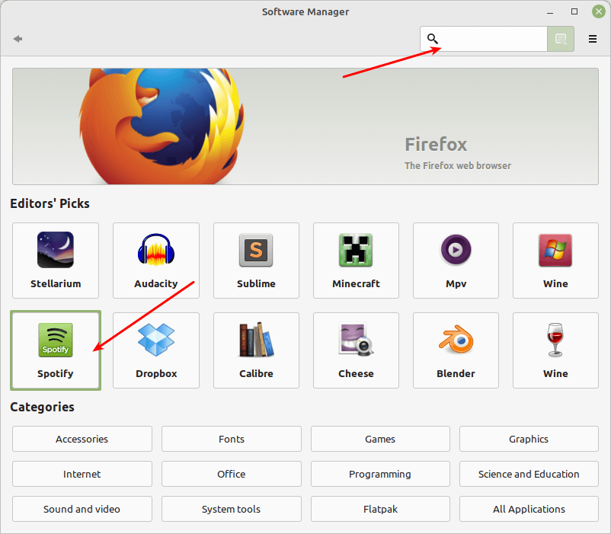Browse the Flatpak category
611x534 pixels.
tap(380, 509)
